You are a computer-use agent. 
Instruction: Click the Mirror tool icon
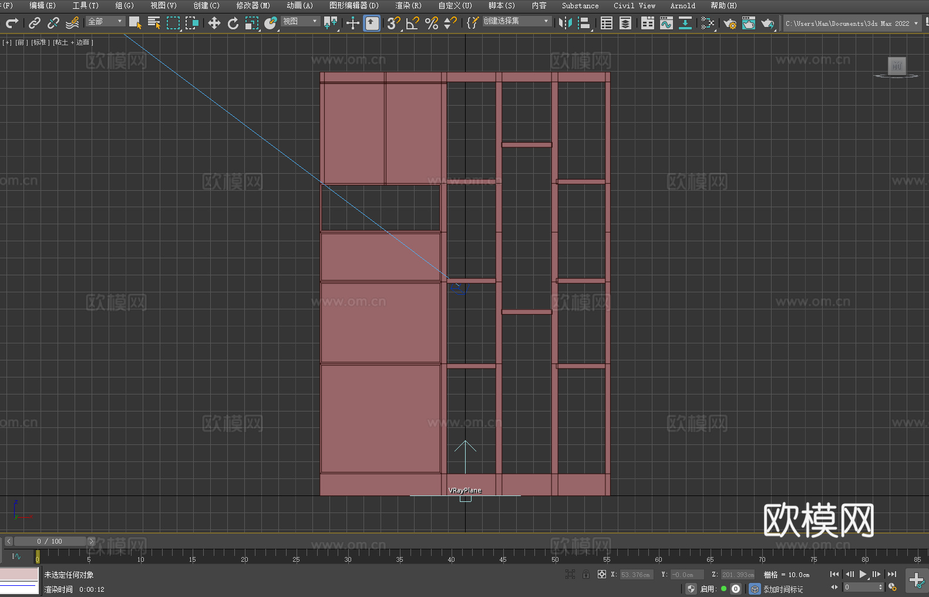[x=566, y=23]
